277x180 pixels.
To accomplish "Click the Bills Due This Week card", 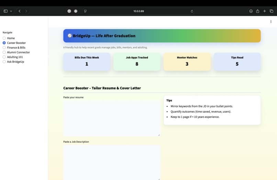I will point(87,61).
